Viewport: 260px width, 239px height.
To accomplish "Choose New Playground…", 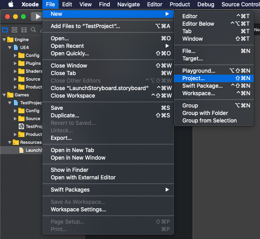I will [x=214, y=71].
